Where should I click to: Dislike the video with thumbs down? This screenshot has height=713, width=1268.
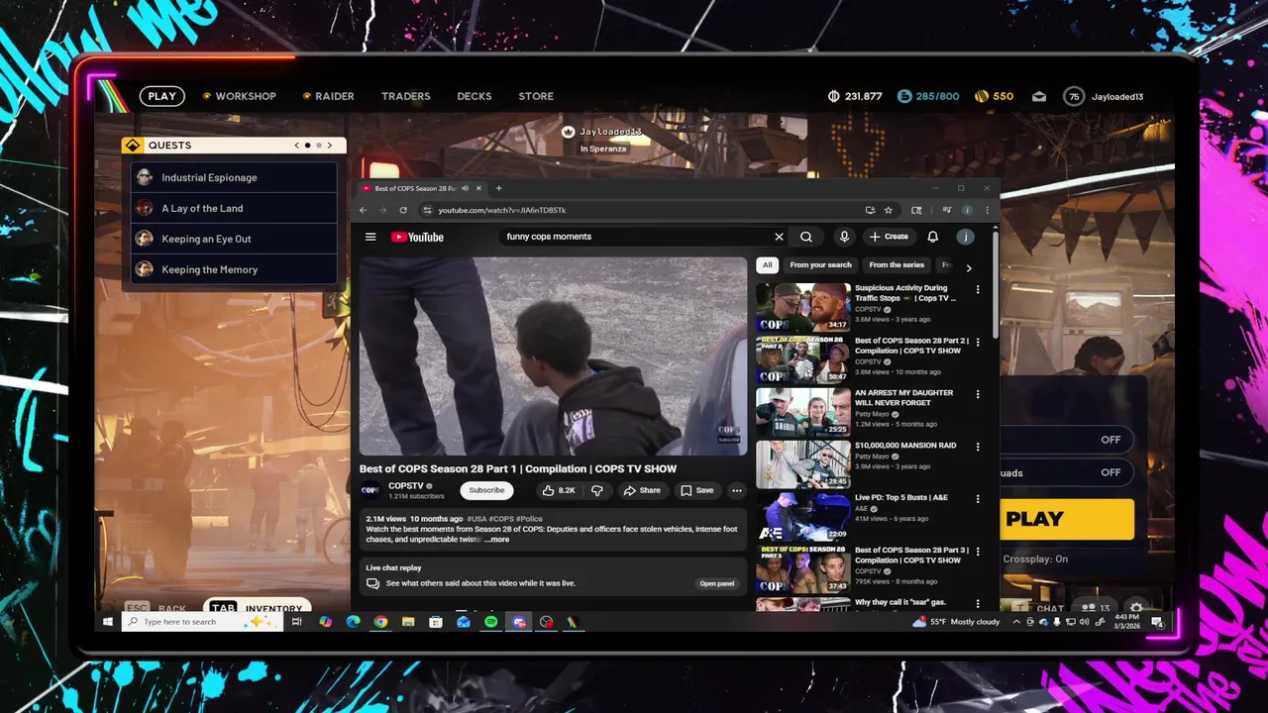point(596,490)
